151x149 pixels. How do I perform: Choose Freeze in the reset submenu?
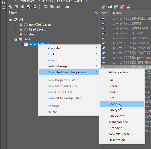pos(122,86)
